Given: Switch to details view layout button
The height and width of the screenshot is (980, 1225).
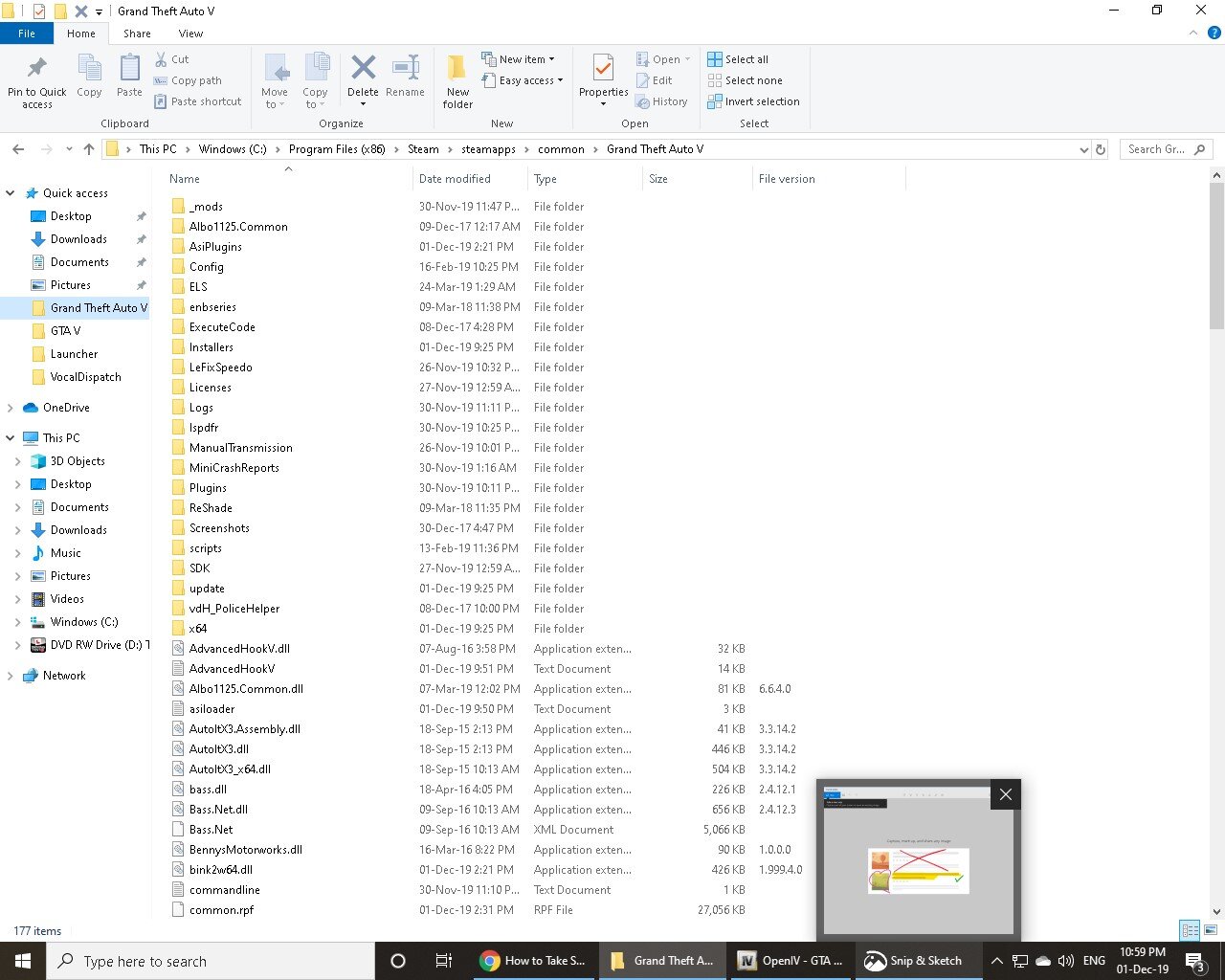Looking at the screenshot, I should [x=1190, y=930].
